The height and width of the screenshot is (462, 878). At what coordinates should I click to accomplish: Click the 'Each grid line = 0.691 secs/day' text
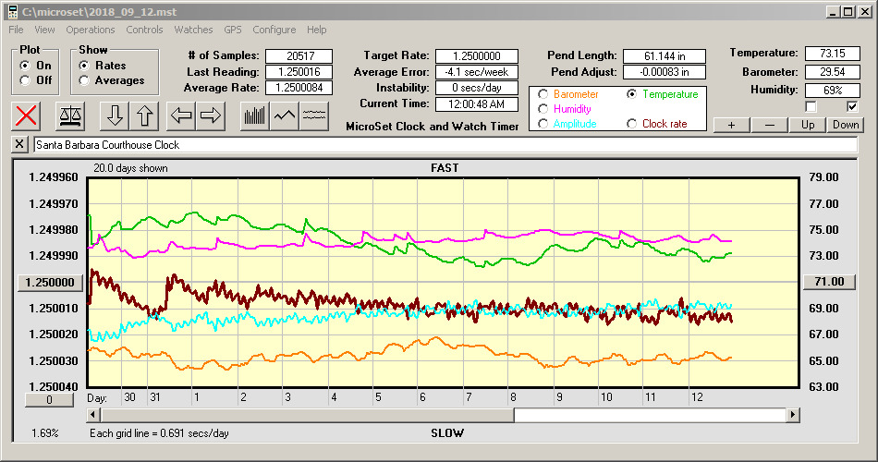pyautogui.click(x=159, y=432)
